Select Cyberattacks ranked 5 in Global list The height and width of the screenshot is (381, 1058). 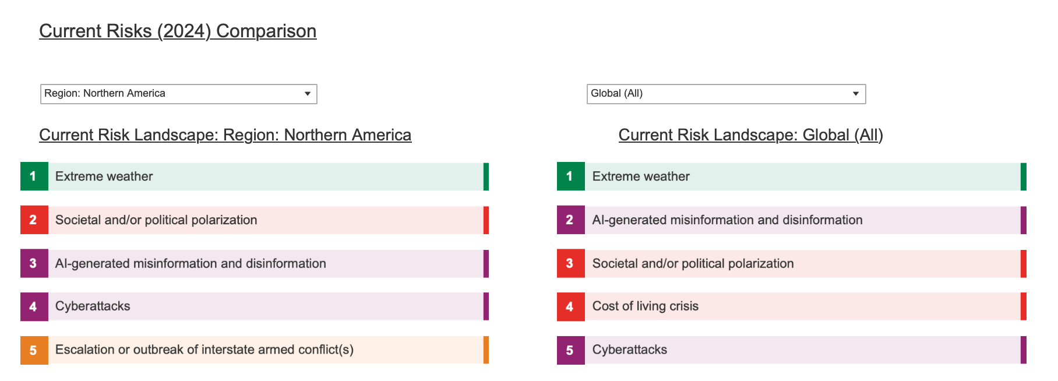[x=792, y=350]
